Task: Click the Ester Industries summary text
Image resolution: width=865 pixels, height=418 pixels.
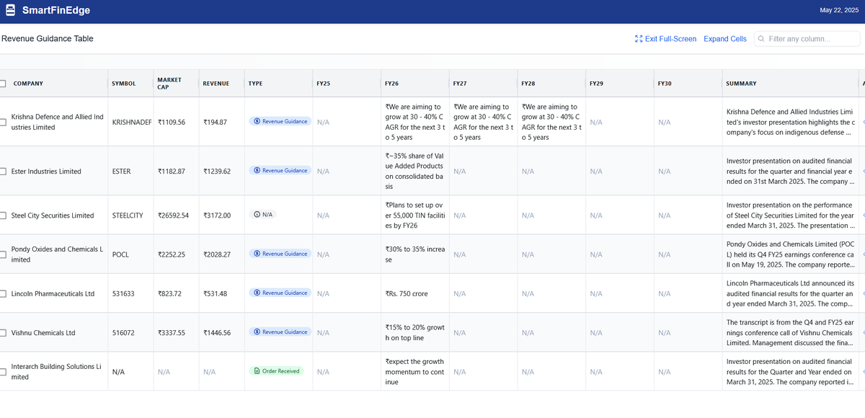Action: (x=790, y=172)
